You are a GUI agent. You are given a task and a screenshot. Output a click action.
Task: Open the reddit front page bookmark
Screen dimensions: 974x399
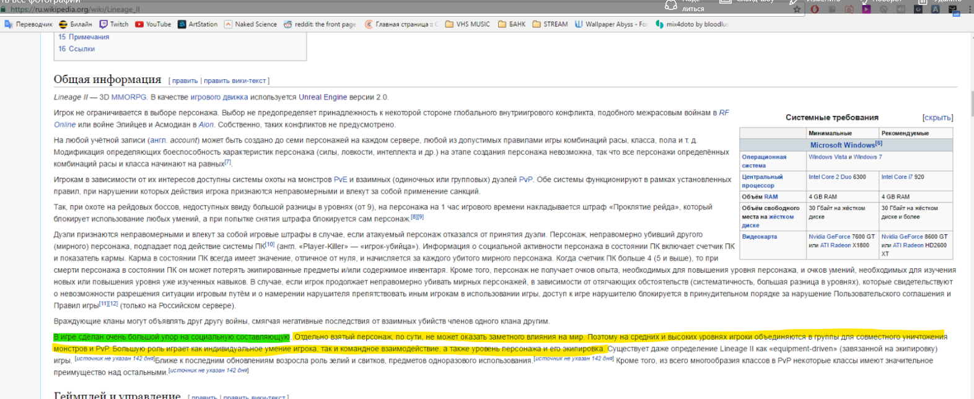(x=320, y=24)
